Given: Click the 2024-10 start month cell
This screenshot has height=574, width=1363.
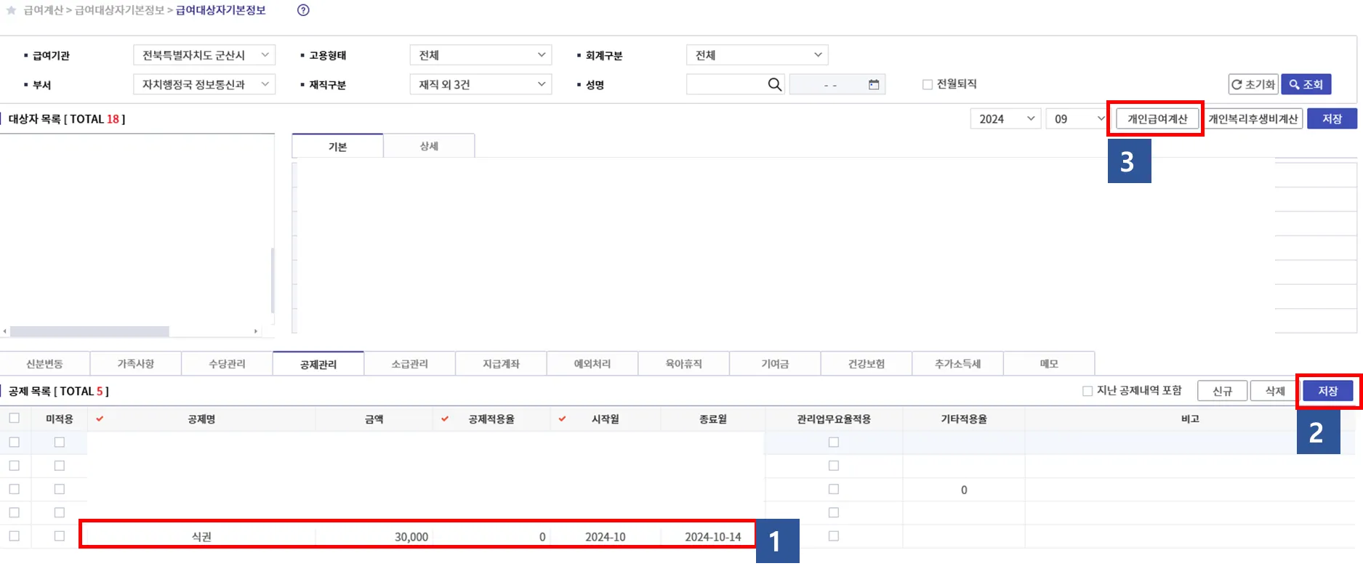Looking at the screenshot, I should tap(605, 537).
